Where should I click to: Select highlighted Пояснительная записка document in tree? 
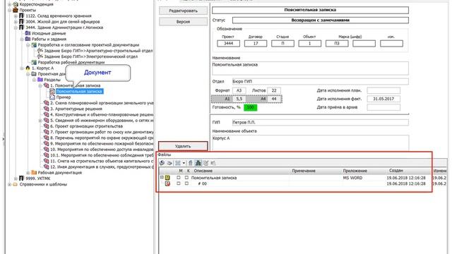coord(79,91)
